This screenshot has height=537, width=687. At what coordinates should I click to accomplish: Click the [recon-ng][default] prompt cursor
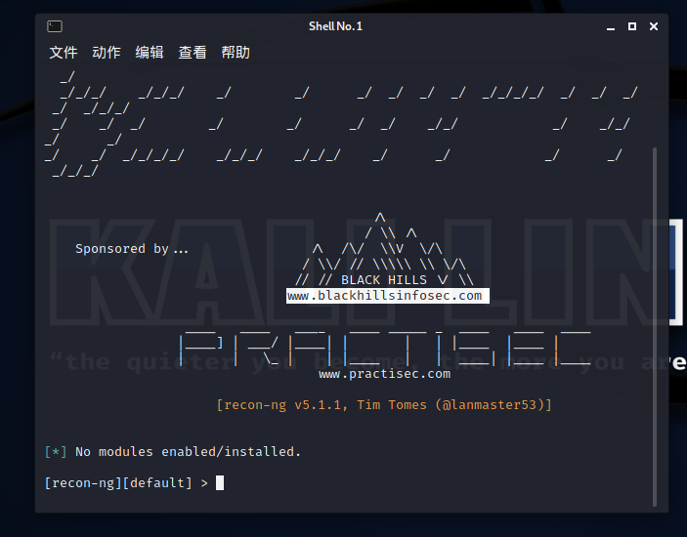220,482
